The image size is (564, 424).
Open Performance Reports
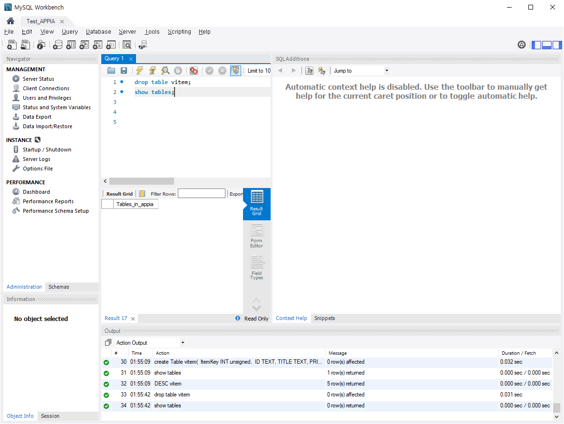(x=48, y=201)
